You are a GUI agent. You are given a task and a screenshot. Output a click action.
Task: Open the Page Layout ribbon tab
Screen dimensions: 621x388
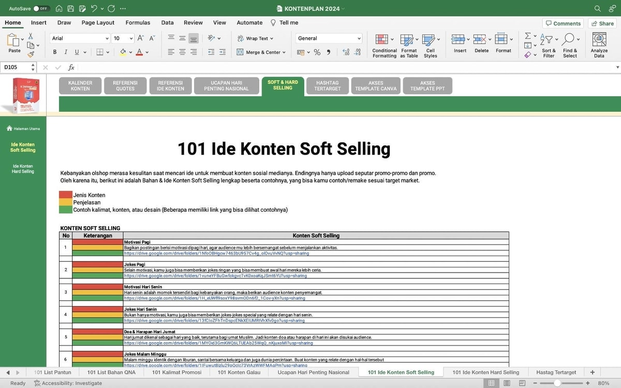98,23
